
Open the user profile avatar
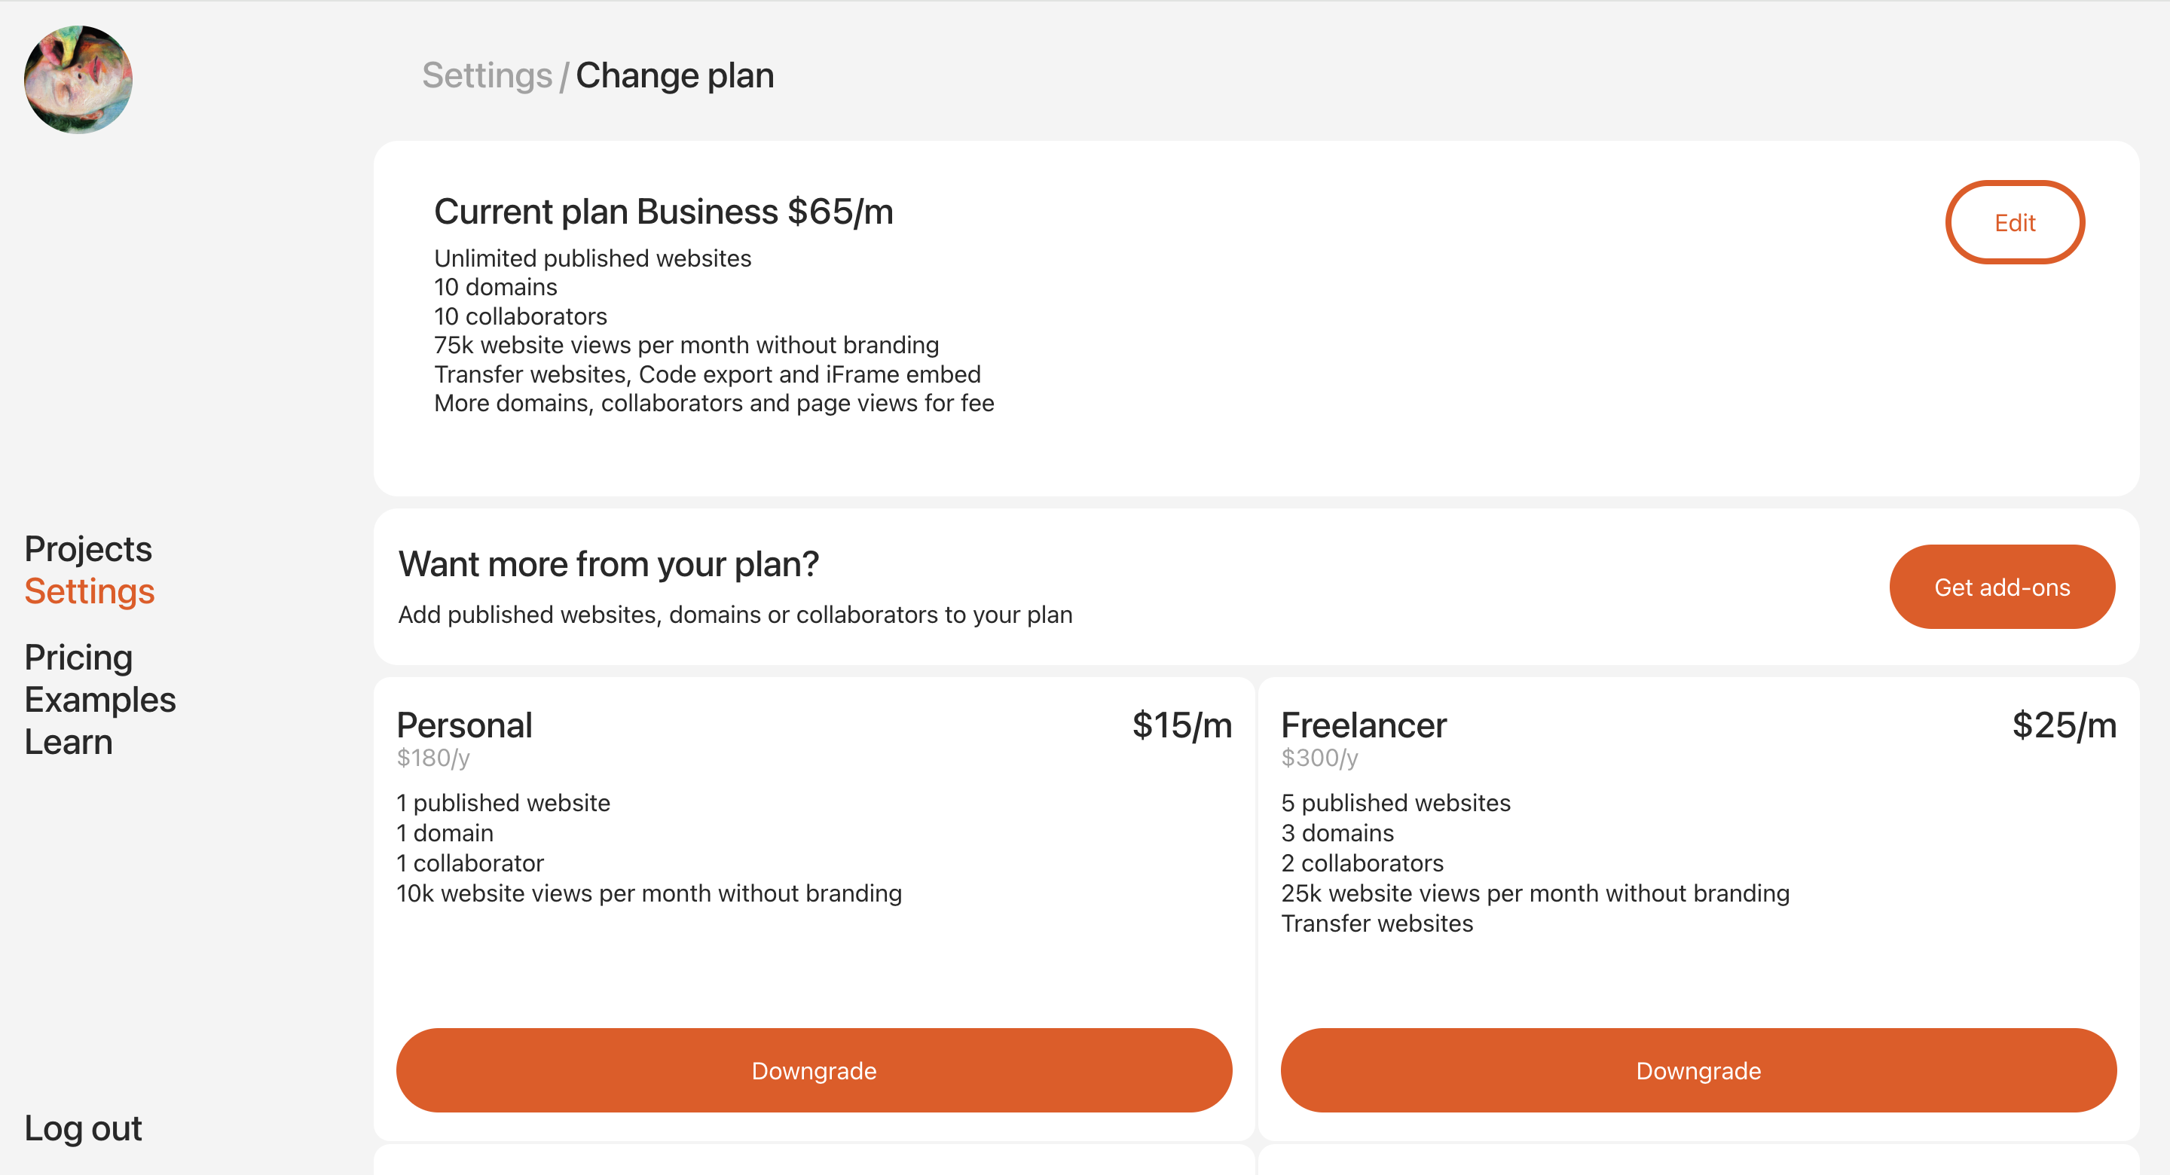[78, 79]
